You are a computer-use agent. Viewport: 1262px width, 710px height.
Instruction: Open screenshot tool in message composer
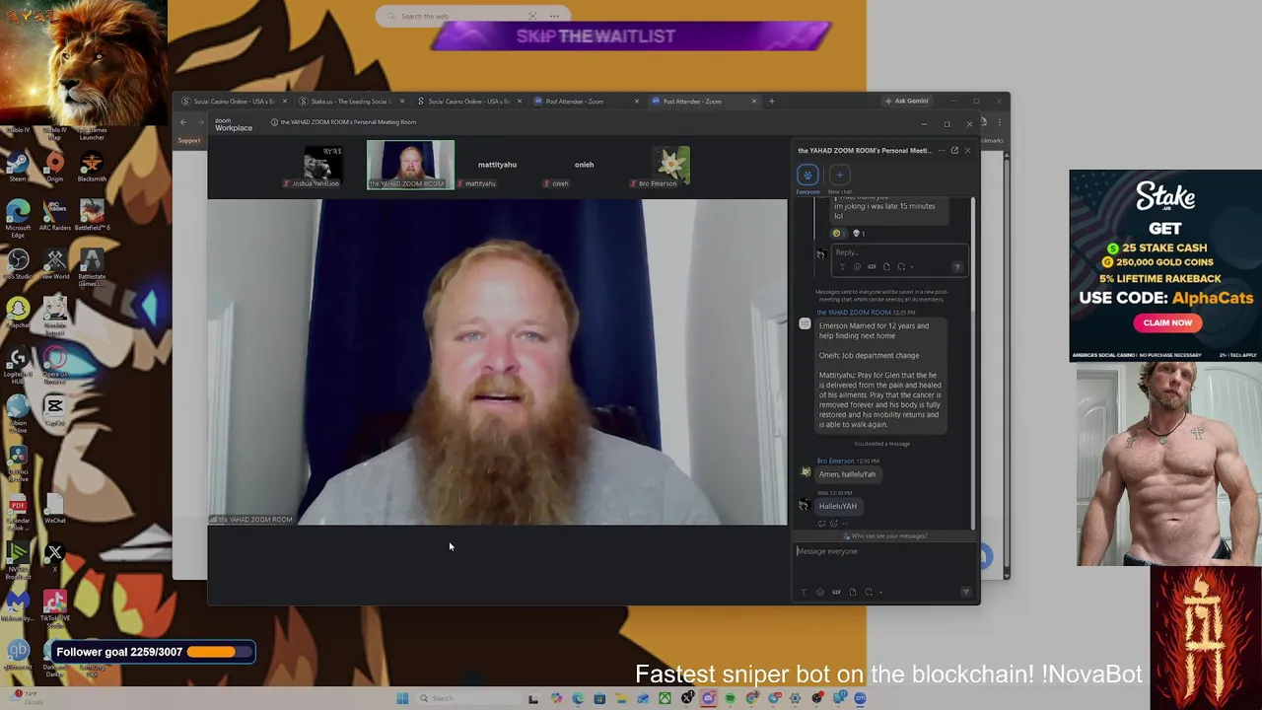click(869, 592)
